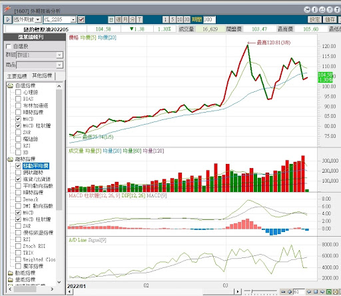Tick the 自選股 checkbox

point(9,46)
